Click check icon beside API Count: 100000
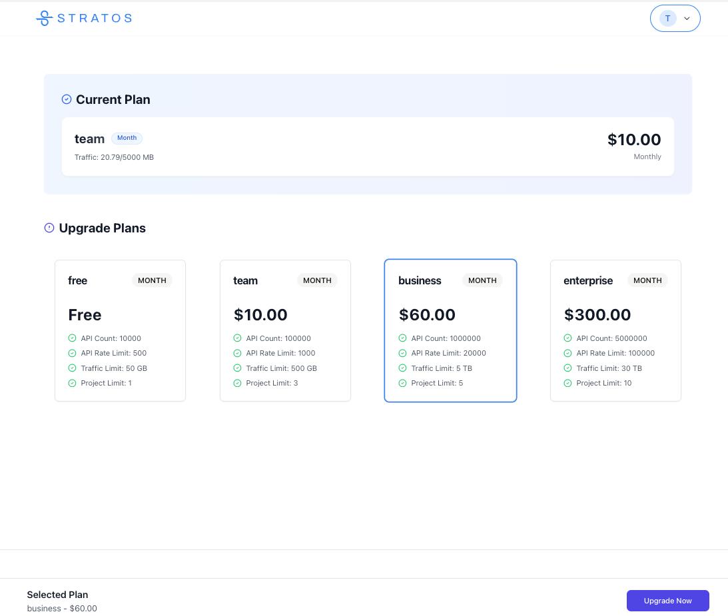 [237, 338]
